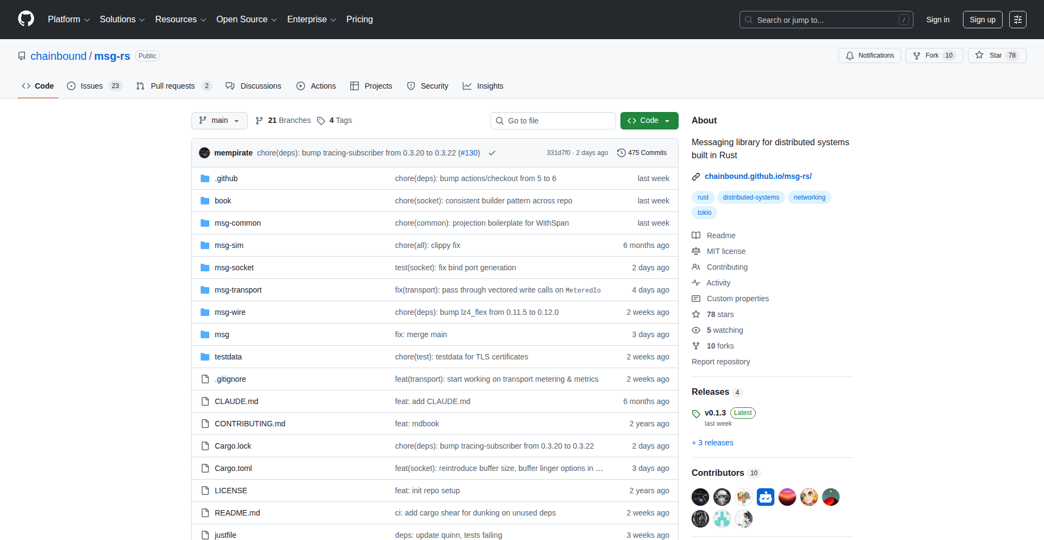The image size is (1044, 540).
Task: Click the chainbound.github.io/msg-rs link
Action: [x=758, y=176]
